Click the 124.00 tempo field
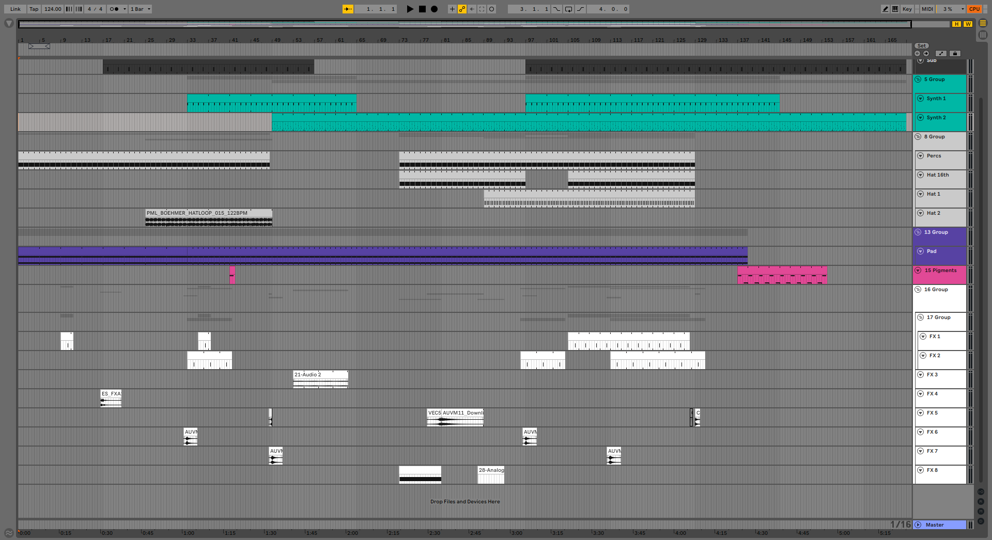The image size is (992, 540). click(x=53, y=9)
